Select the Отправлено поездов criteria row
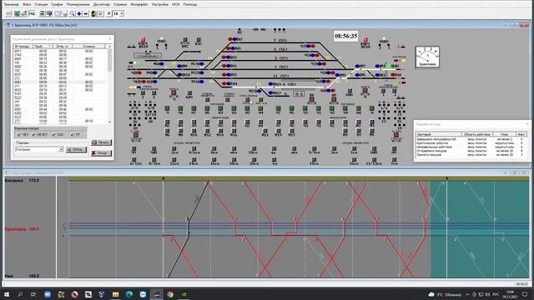This screenshot has width=534, height=300. coord(471,151)
